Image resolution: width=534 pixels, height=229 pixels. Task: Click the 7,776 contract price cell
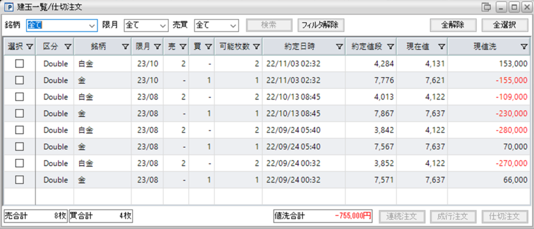click(371, 80)
